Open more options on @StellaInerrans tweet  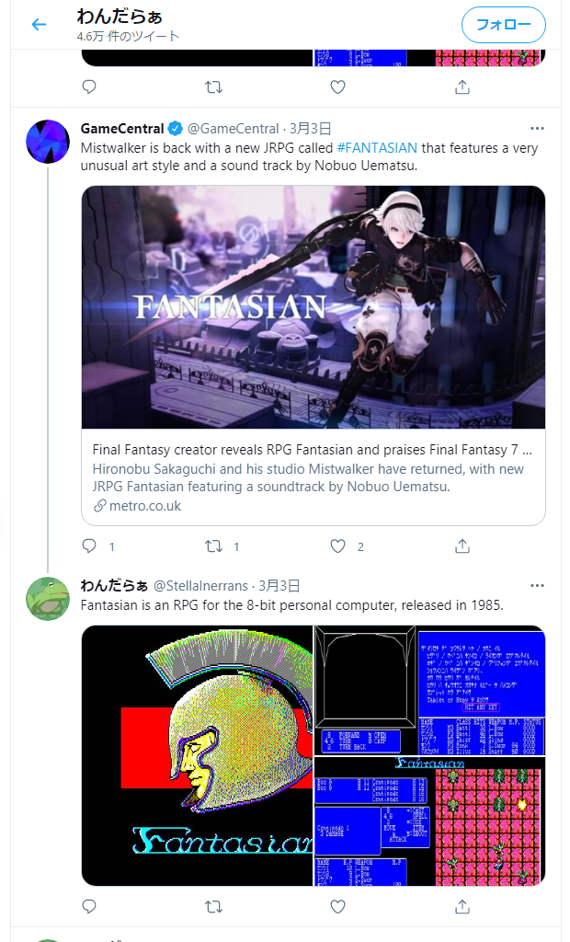tap(537, 586)
